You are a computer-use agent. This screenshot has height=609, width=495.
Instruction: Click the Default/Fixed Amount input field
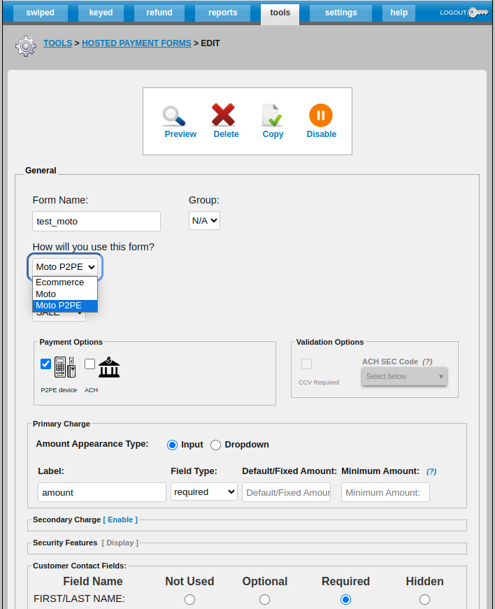[286, 492]
